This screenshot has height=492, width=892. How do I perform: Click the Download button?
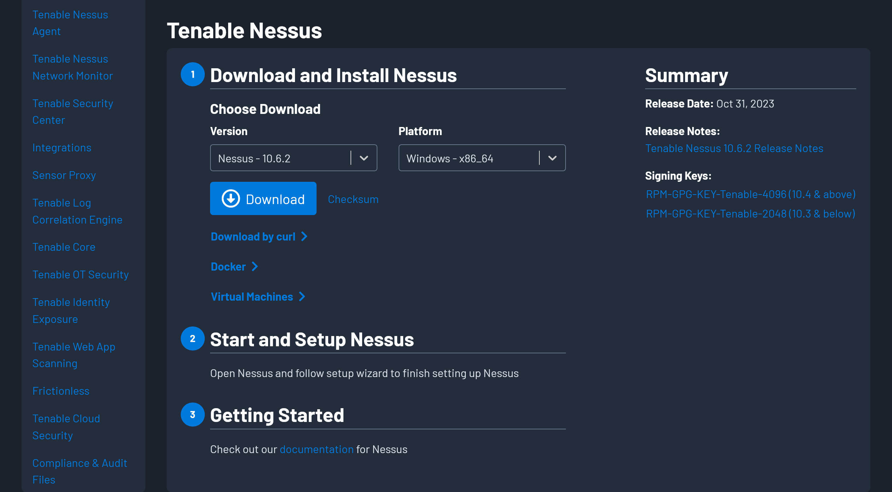tap(263, 198)
